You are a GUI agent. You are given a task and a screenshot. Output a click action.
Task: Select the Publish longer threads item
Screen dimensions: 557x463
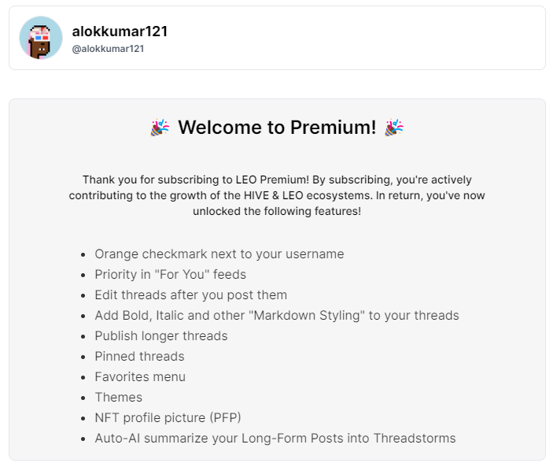[x=161, y=335]
